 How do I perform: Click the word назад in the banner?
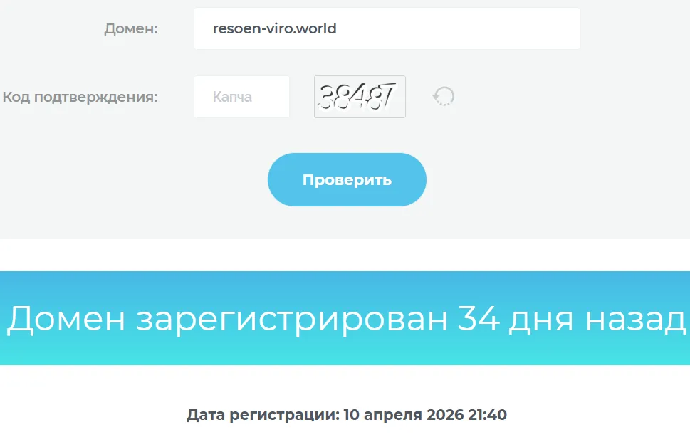[x=635, y=320]
